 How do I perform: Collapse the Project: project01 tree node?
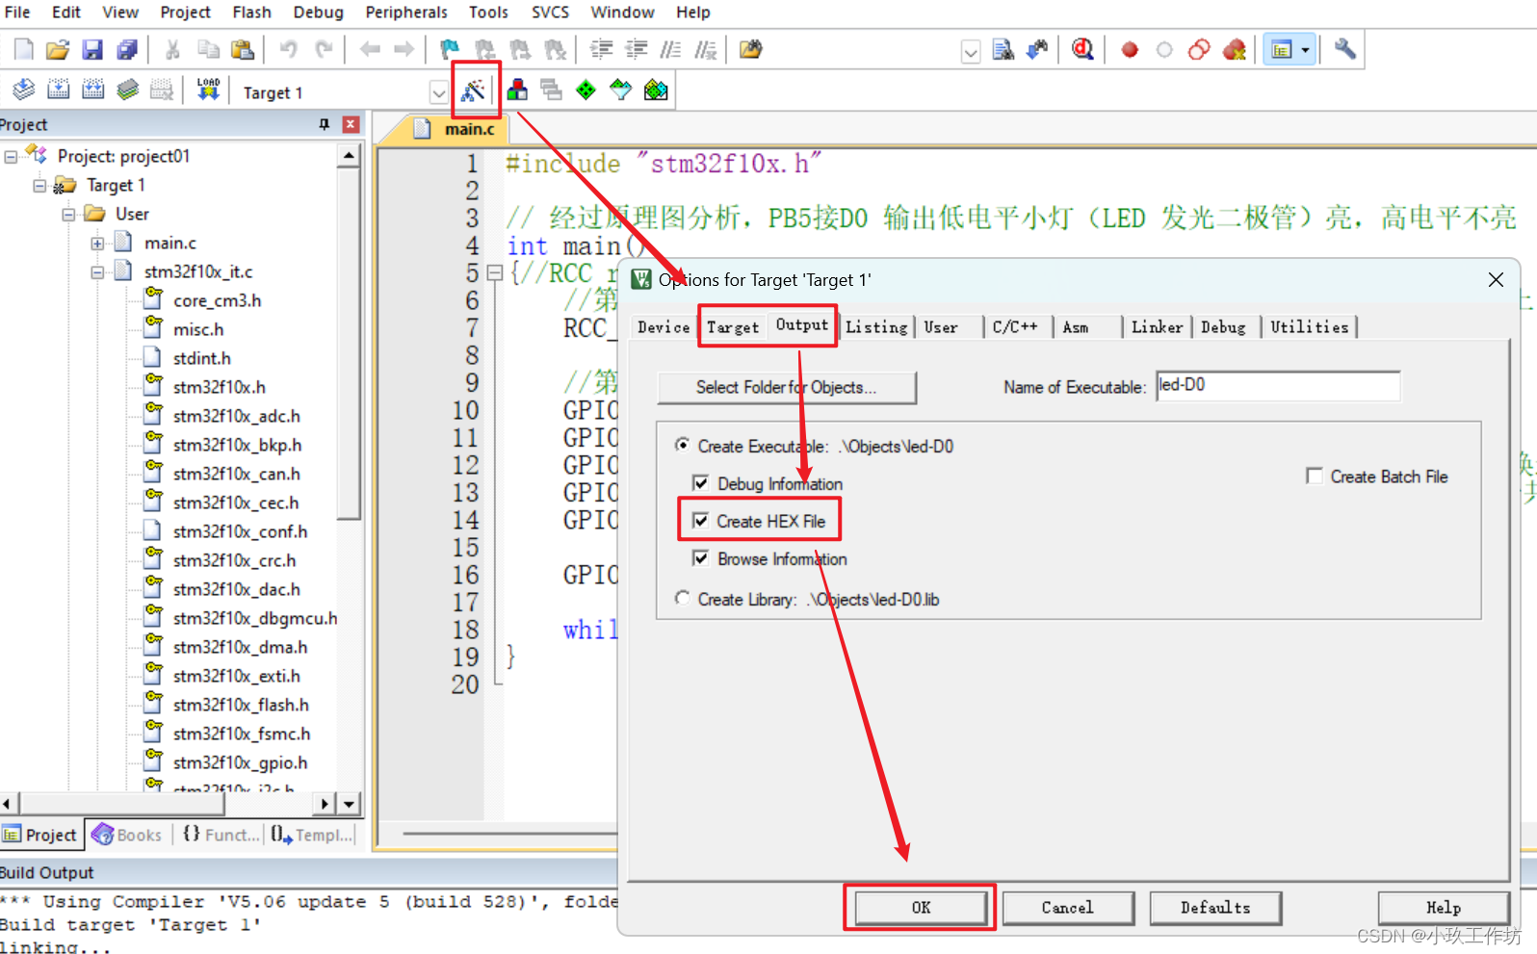pos(11,157)
